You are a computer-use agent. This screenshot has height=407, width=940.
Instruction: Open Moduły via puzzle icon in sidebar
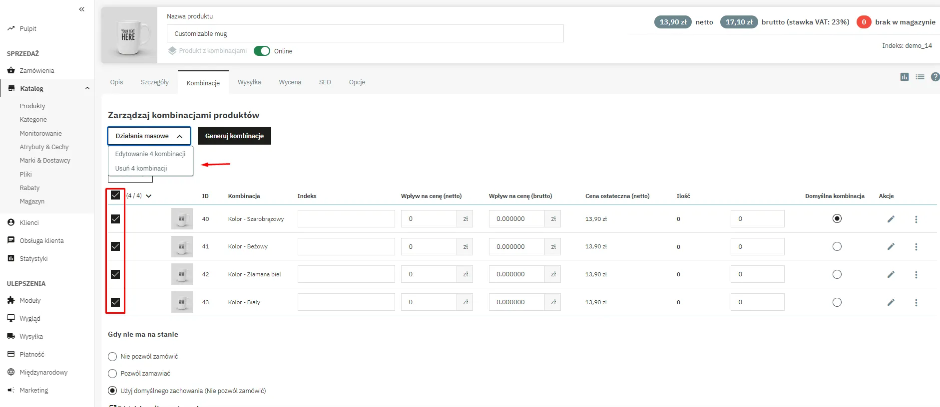click(11, 300)
